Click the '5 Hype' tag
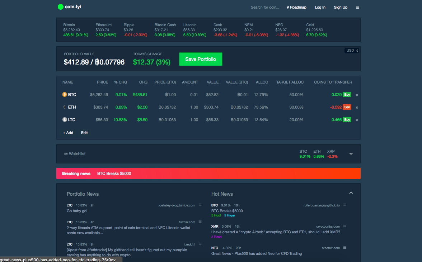 tap(229, 215)
